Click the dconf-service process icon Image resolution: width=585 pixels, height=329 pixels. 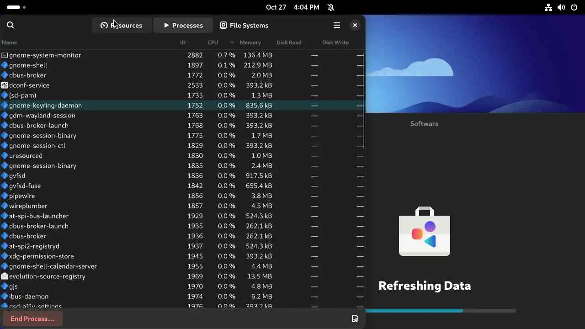click(5, 85)
